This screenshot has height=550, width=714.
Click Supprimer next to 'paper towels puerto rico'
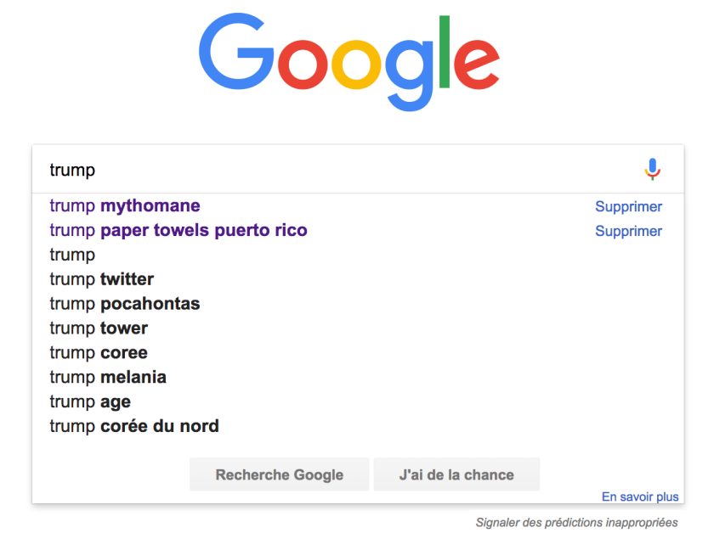[628, 232]
